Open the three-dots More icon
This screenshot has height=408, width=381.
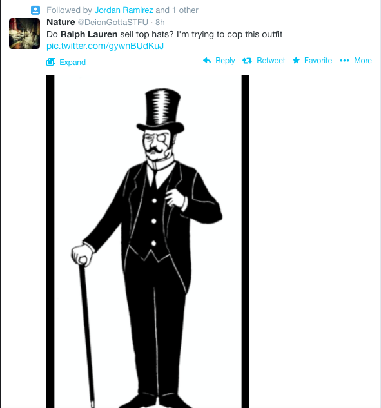pos(344,61)
